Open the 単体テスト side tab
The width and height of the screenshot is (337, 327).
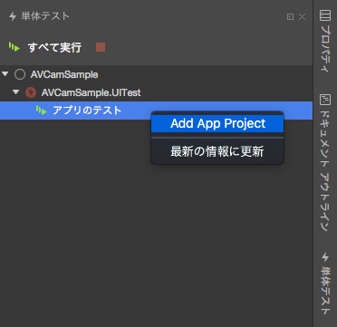pyautogui.click(x=325, y=284)
